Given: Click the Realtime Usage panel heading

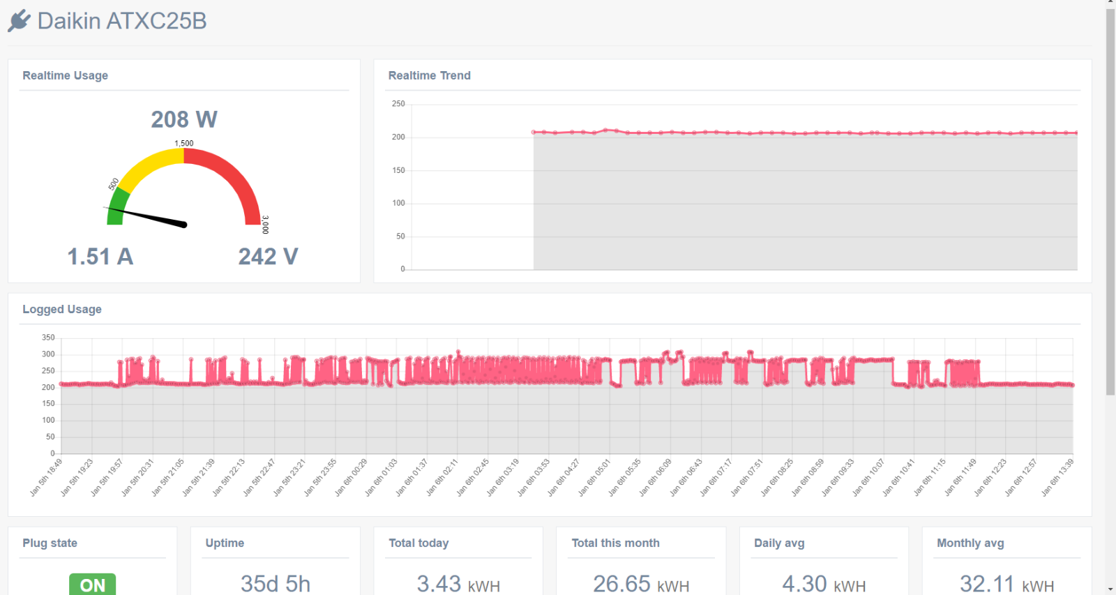Looking at the screenshot, I should tap(65, 75).
